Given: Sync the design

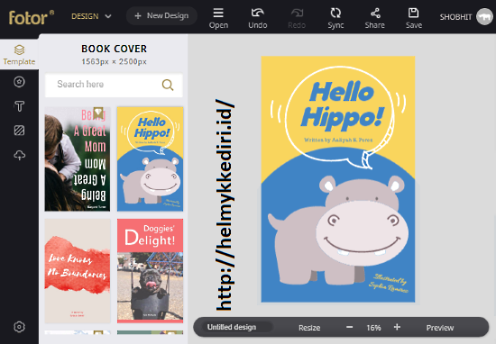Looking at the screenshot, I should pyautogui.click(x=335, y=18).
